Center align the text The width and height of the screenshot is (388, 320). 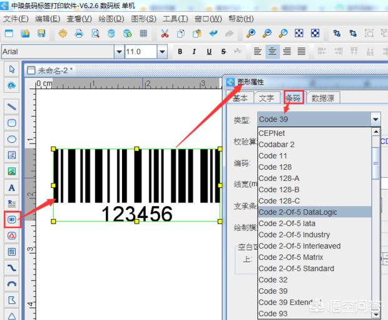coord(272,51)
